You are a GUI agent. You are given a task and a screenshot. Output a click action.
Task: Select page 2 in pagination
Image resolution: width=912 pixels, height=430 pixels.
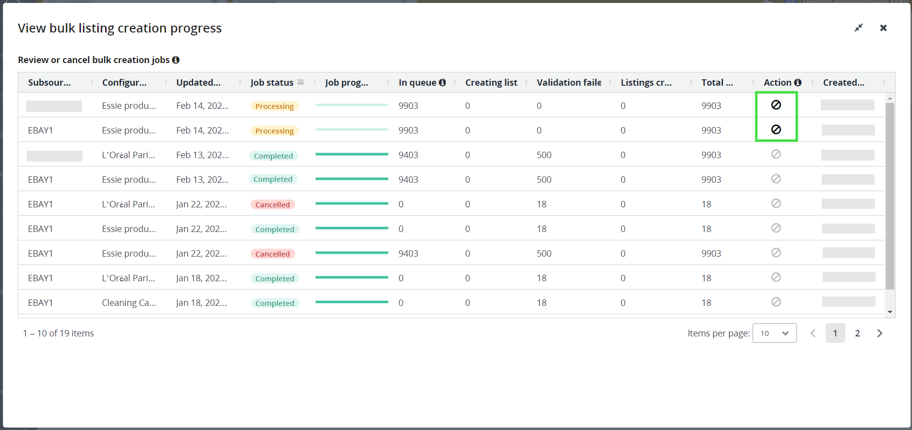pos(857,333)
